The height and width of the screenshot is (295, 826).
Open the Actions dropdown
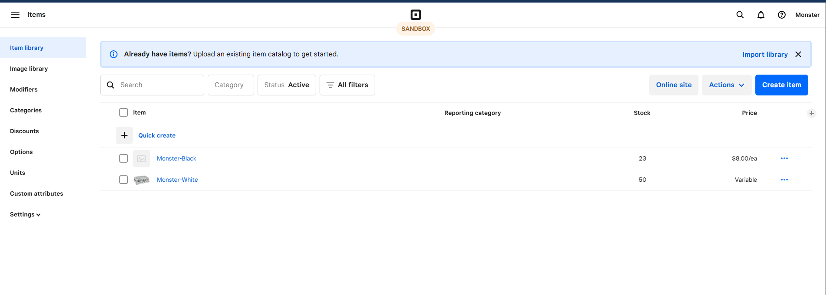coord(726,85)
